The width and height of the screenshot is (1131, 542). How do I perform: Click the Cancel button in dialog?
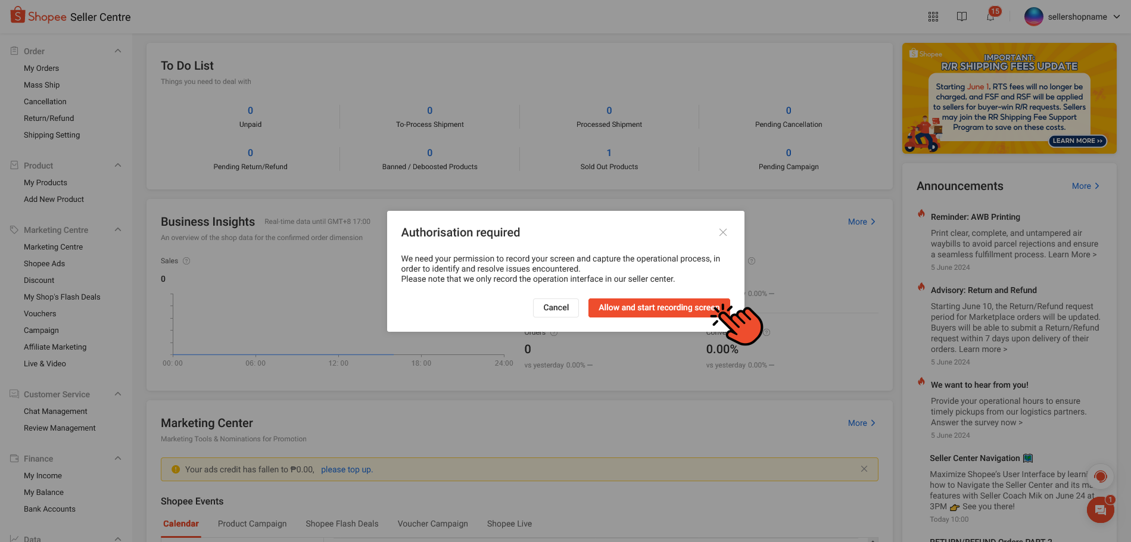coord(556,307)
